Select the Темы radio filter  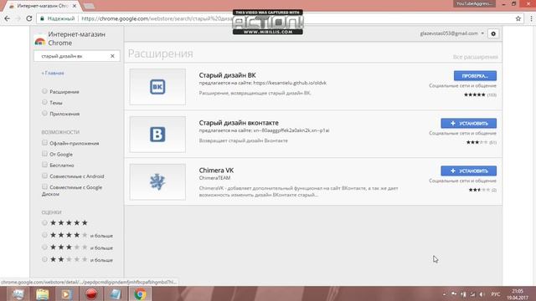[x=44, y=102]
